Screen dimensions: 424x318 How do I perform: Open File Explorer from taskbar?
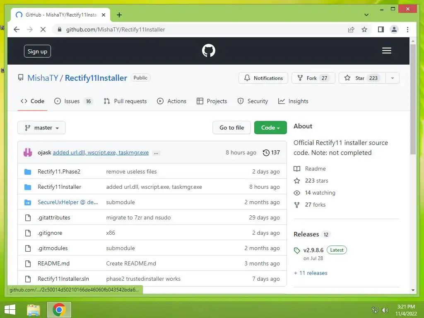[x=34, y=310]
